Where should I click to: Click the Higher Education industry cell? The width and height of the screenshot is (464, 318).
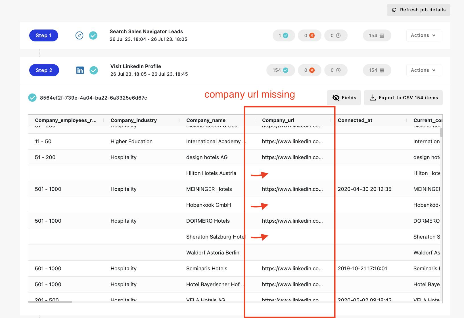131,142
